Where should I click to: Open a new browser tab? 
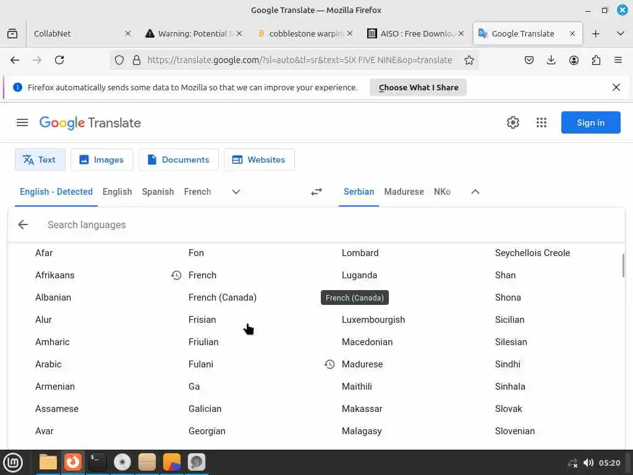[x=595, y=33]
